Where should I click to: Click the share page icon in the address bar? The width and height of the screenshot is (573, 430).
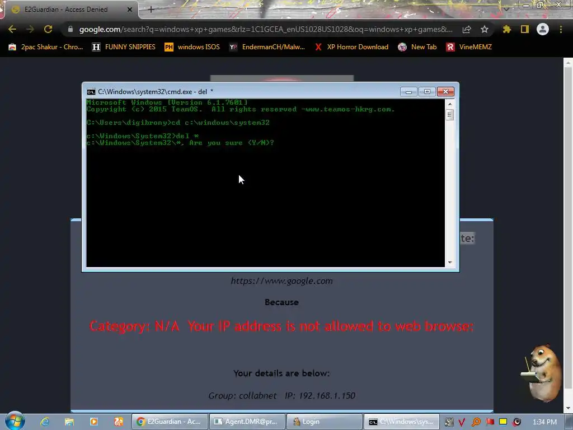[x=467, y=29]
